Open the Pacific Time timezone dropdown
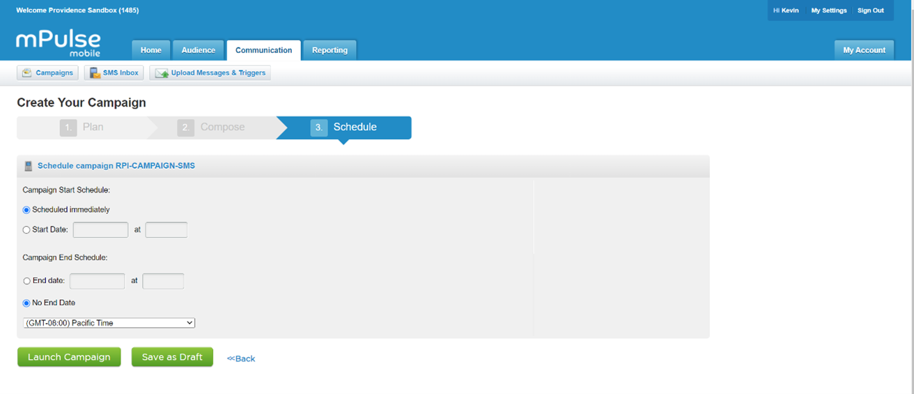 pos(109,323)
